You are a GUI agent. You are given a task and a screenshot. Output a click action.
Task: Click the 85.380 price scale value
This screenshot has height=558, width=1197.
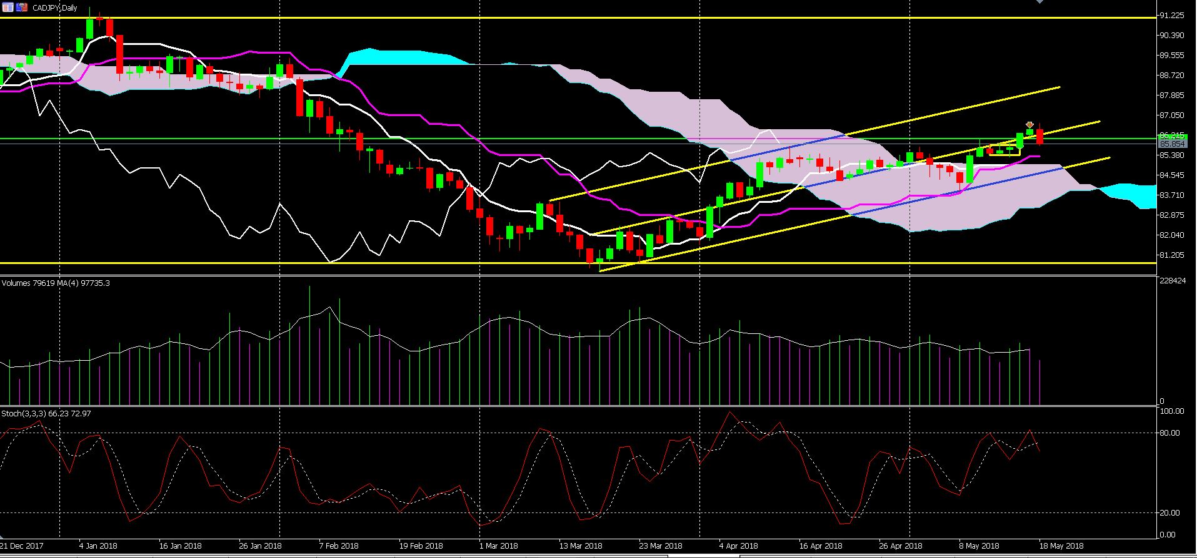pyautogui.click(x=1171, y=155)
